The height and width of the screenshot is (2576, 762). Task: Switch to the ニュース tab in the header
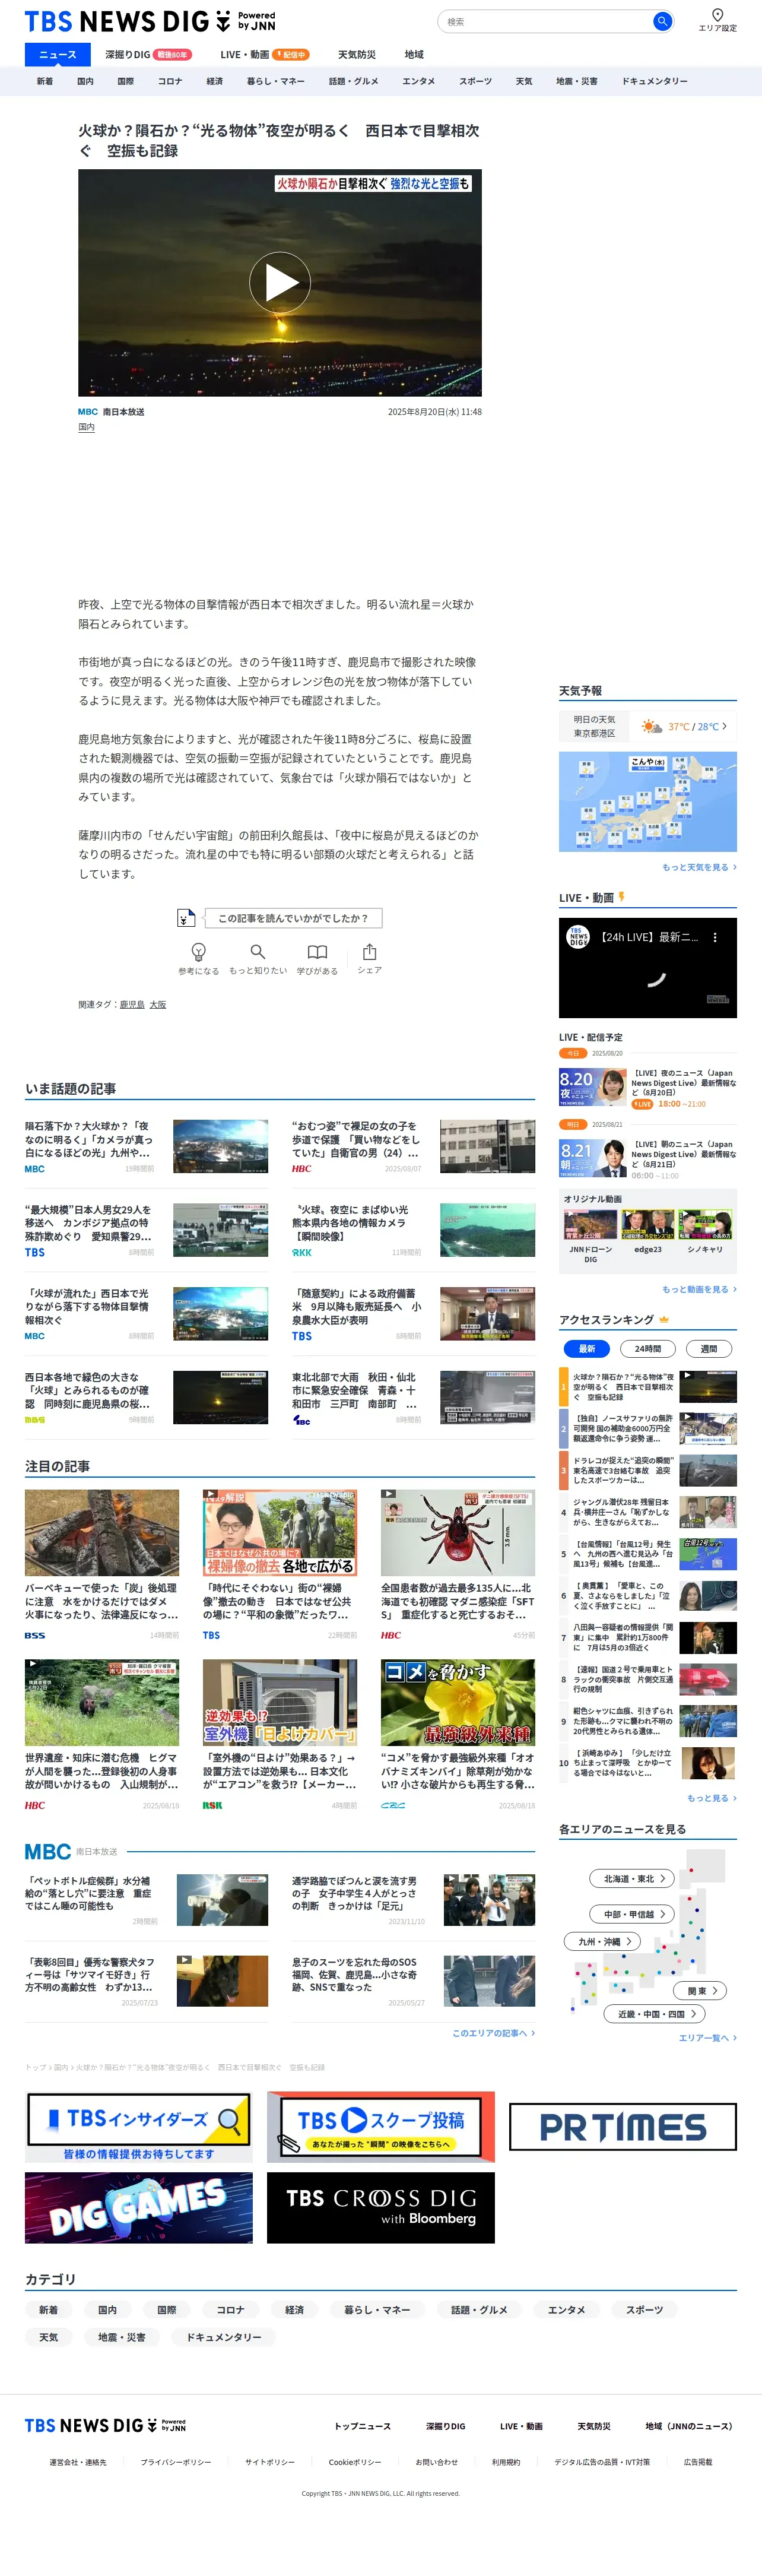(57, 55)
